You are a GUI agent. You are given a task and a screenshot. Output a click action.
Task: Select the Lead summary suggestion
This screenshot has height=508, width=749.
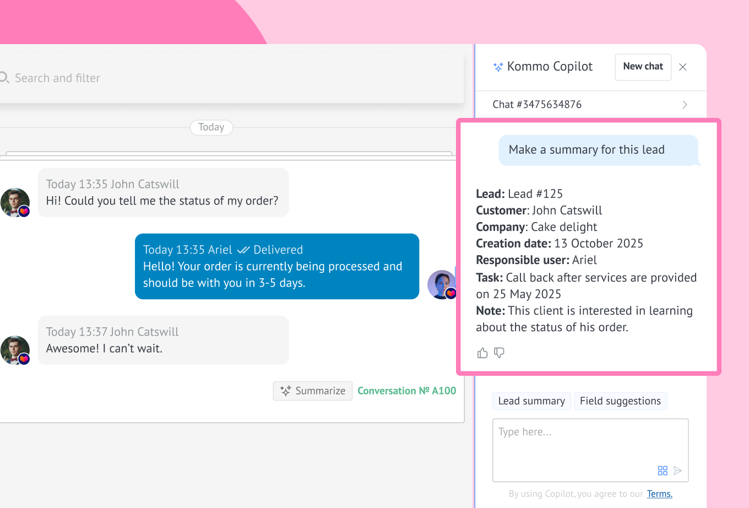click(531, 401)
